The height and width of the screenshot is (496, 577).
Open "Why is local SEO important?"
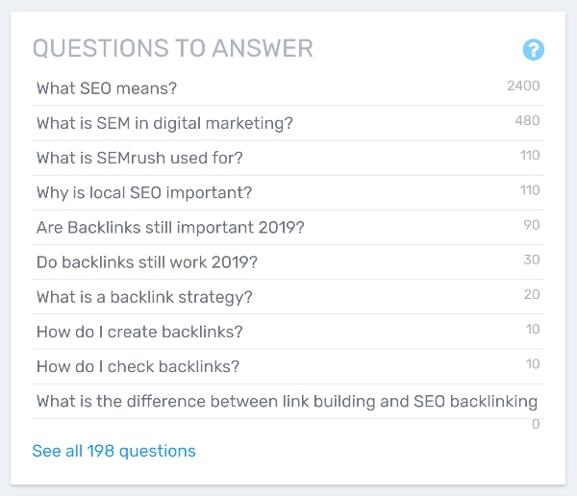coord(144,192)
